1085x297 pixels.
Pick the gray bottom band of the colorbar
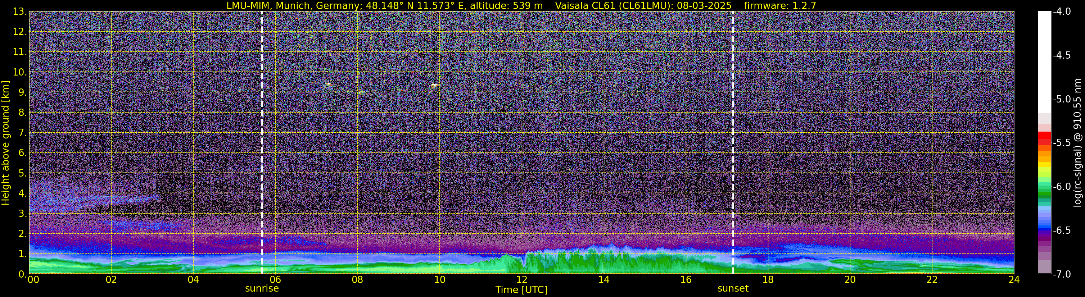[x=1045, y=267]
